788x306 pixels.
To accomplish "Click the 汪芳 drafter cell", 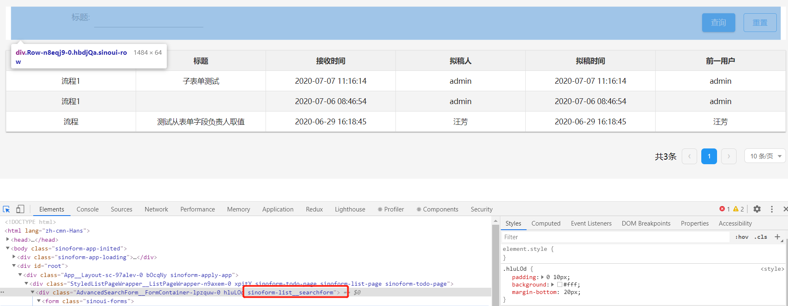I will (461, 122).
